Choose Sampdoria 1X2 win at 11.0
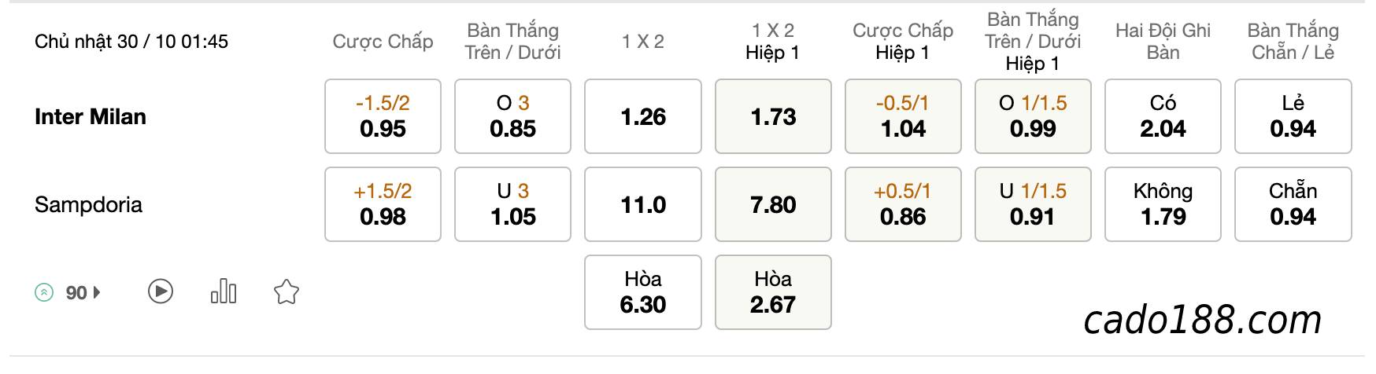Image resolution: width=1376 pixels, height=374 pixels. tap(643, 204)
